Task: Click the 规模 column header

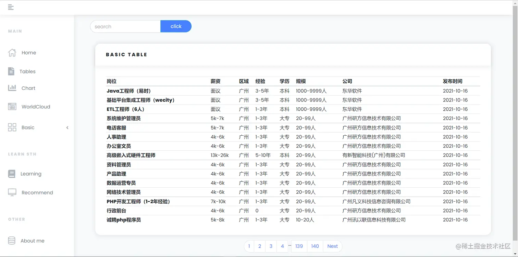Action: pyautogui.click(x=301, y=81)
